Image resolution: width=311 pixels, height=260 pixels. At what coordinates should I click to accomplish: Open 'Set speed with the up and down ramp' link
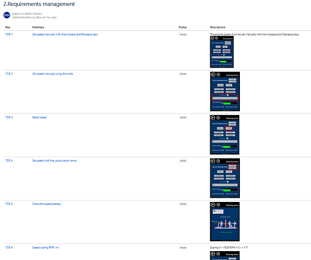pos(54,161)
